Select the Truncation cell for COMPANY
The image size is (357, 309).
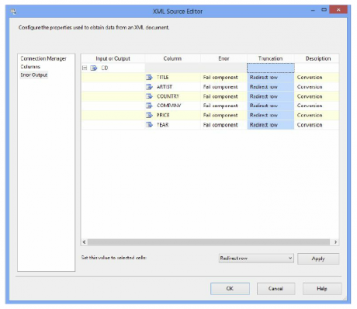[x=271, y=106]
